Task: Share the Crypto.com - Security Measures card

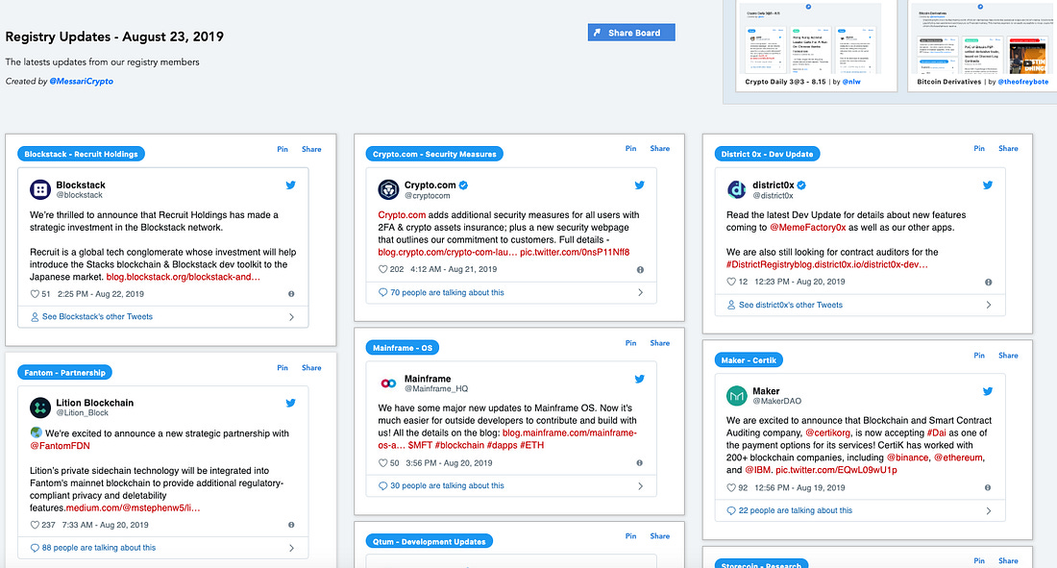Action: [x=660, y=148]
